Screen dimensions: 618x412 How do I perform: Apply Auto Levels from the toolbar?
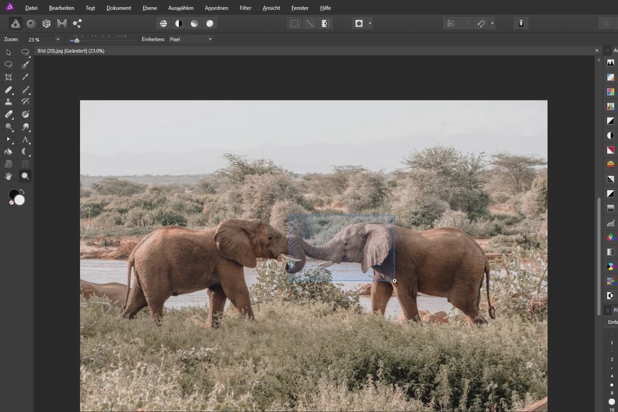tap(163, 23)
